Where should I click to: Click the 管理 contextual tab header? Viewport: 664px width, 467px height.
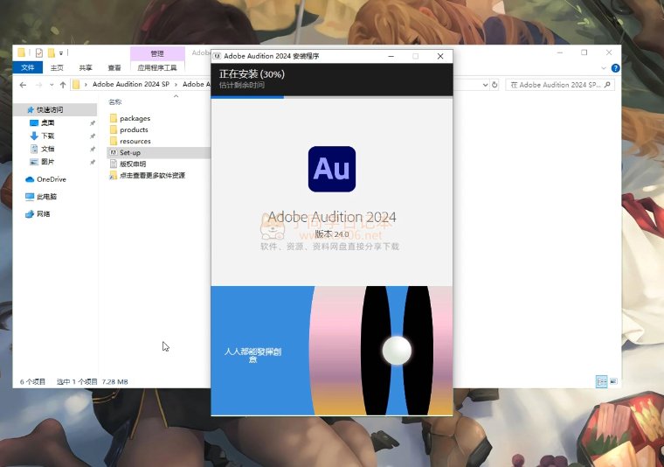[157, 53]
